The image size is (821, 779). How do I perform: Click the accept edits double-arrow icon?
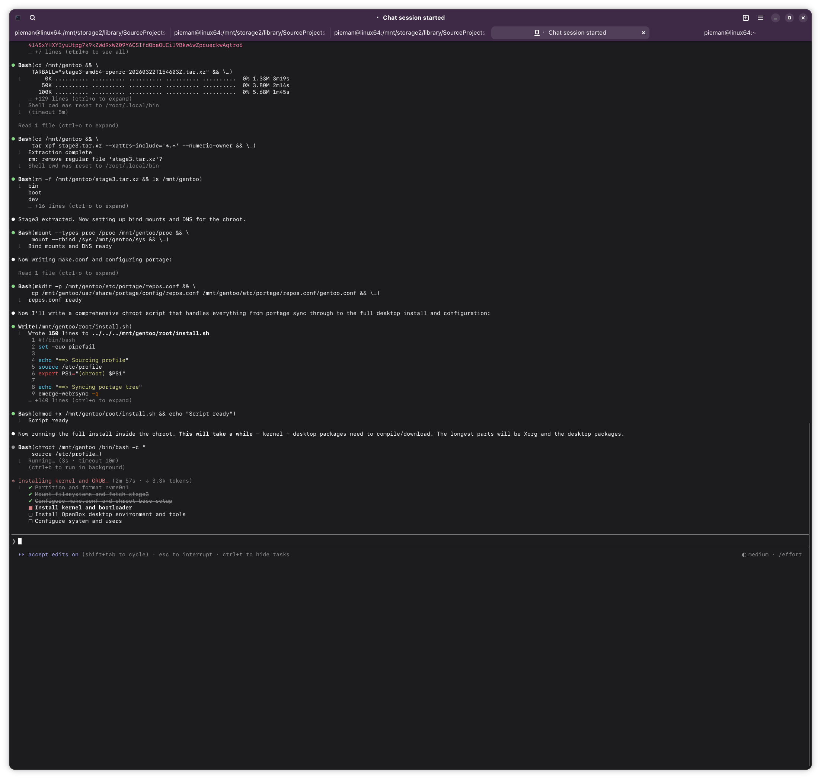pyautogui.click(x=21, y=555)
